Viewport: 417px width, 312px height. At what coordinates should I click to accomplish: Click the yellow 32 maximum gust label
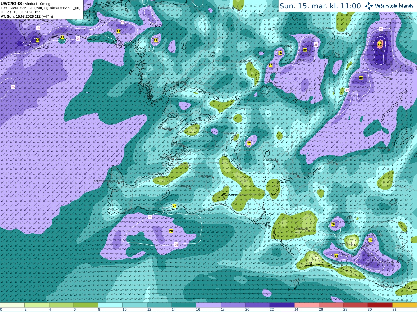(x=380, y=43)
